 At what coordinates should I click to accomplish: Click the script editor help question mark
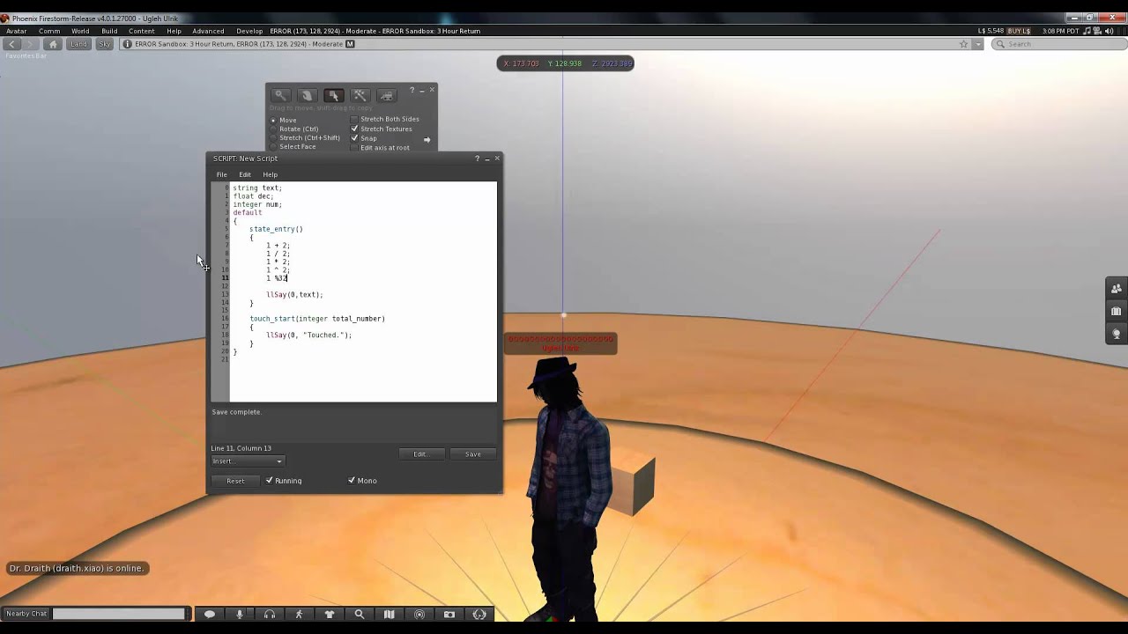pos(477,158)
